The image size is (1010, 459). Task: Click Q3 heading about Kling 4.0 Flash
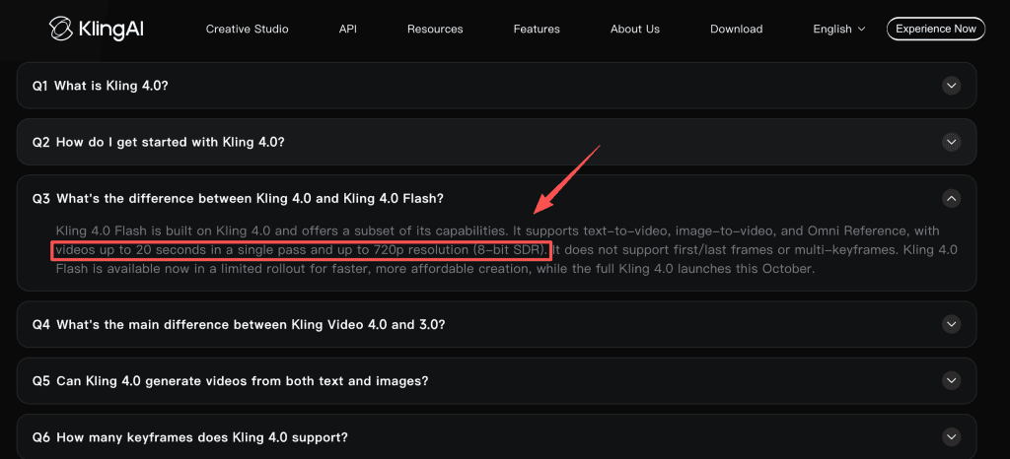coord(238,198)
